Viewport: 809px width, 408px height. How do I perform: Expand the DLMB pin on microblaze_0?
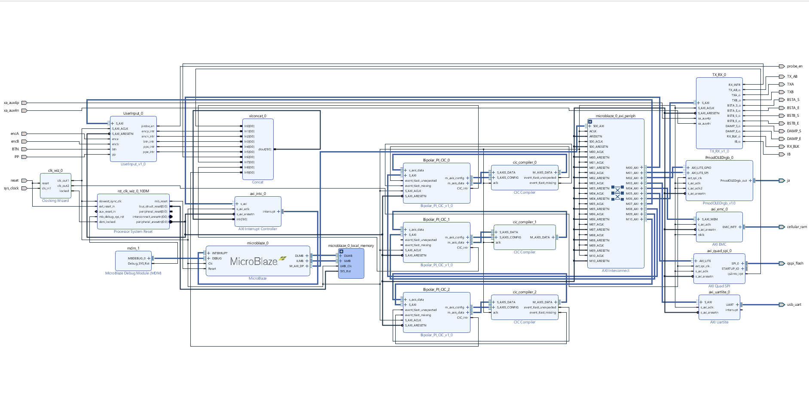[307, 256]
